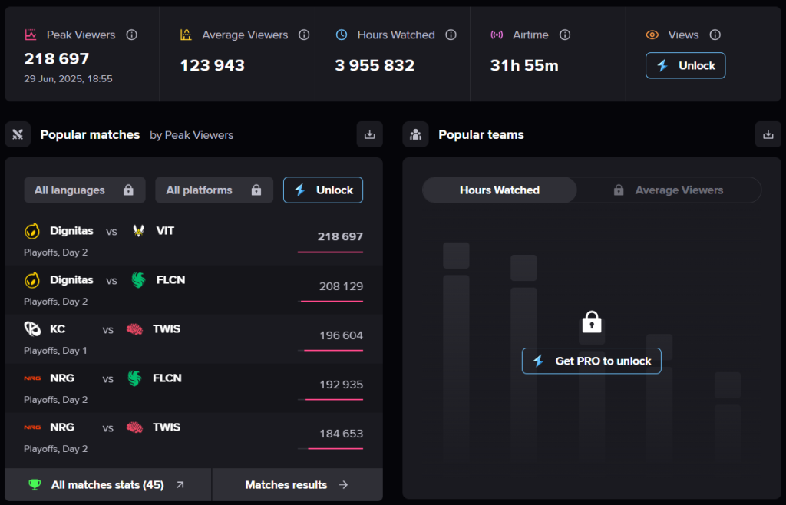786x505 pixels.
Task: Click info icon next to Views
Action: [x=715, y=35]
